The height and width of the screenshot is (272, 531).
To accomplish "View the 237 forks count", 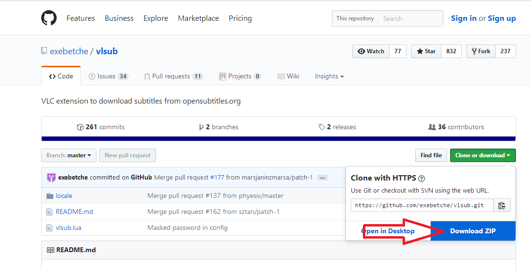I will (x=505, y=51).
